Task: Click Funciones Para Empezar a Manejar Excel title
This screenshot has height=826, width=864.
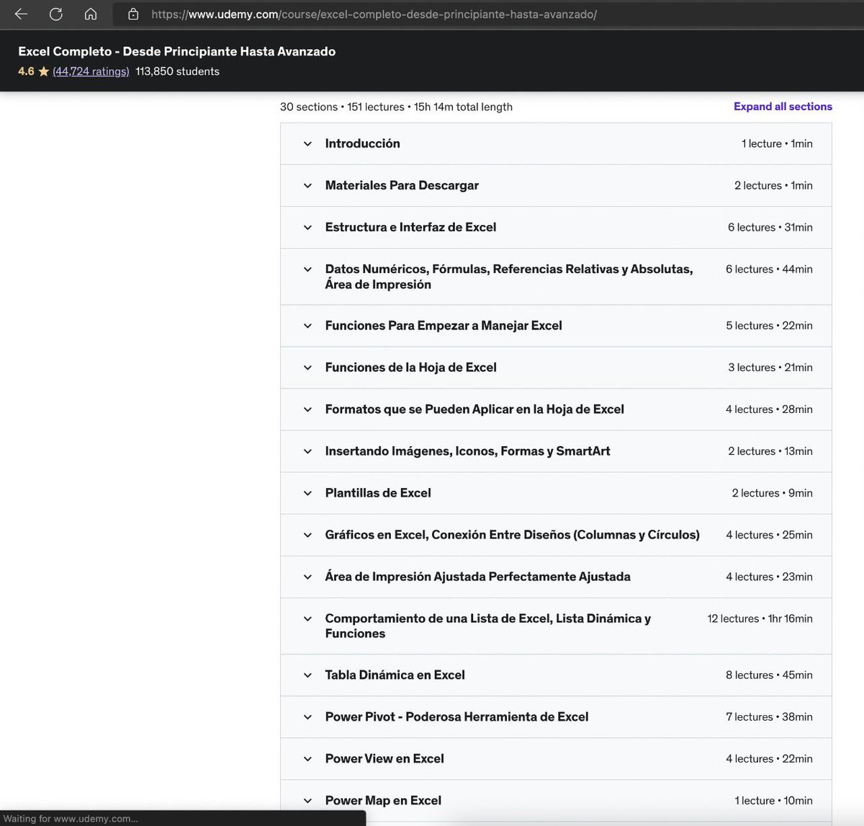Action: [x=444, y=326]
